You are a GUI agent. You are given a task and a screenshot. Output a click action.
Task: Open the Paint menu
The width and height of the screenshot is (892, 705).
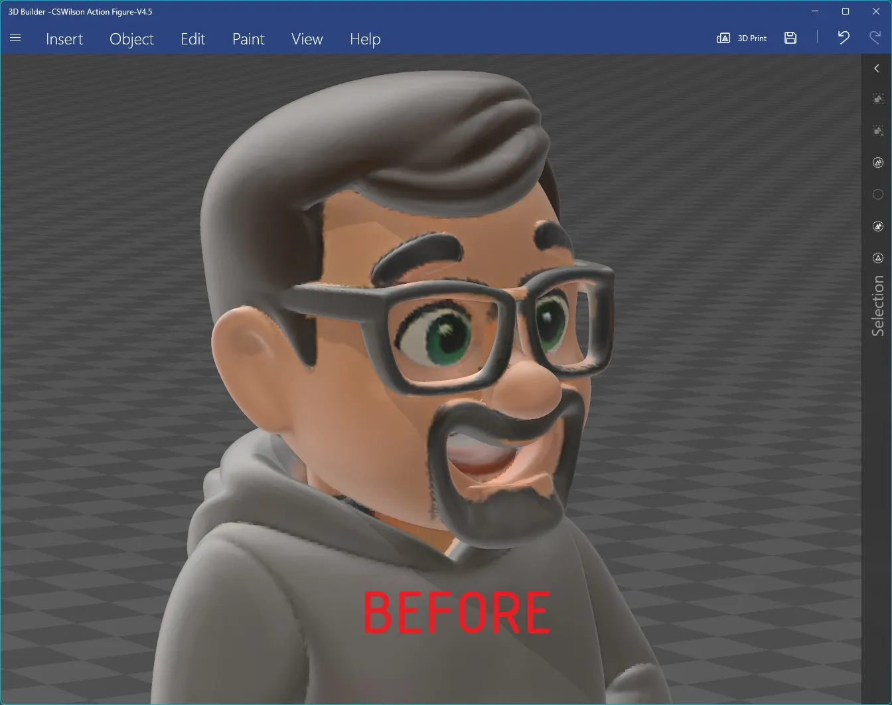[x=248, y=39]
